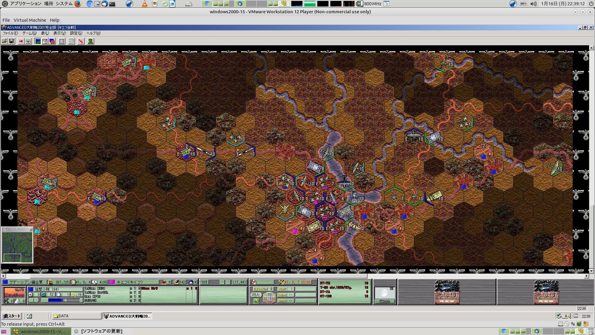The image size is (595, 335).
Task: Close the mini-map overview panel
Action: tap(30, 230)
